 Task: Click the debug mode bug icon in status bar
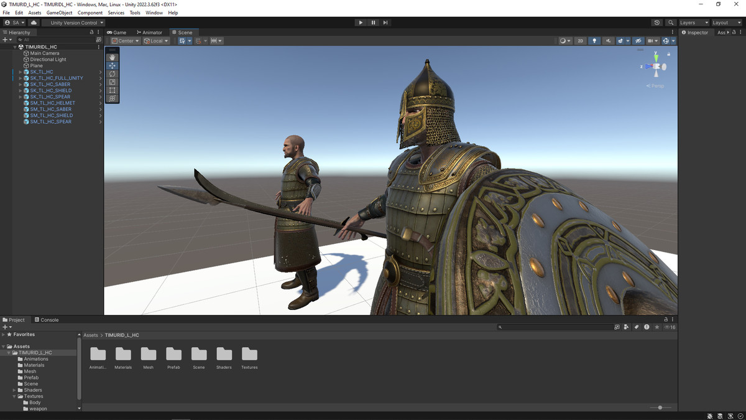[710, 416]
